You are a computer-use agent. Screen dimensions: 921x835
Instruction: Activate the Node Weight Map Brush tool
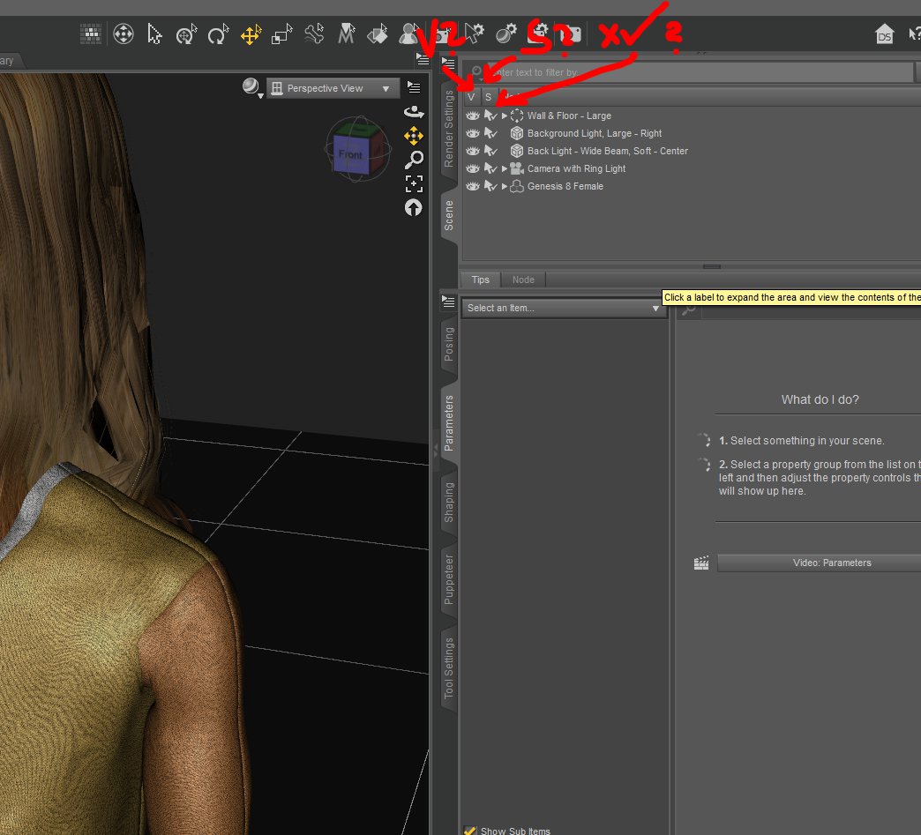346,34
